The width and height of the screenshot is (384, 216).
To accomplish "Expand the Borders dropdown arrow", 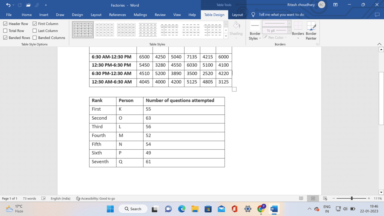I will [298, 38].
